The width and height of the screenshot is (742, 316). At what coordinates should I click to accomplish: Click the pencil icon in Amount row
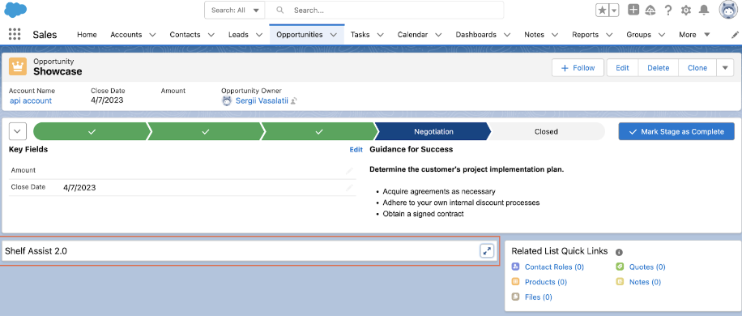(349, 171)
